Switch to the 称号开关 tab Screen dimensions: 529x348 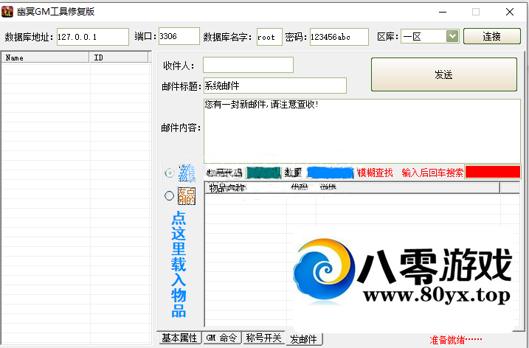point(263,338)
